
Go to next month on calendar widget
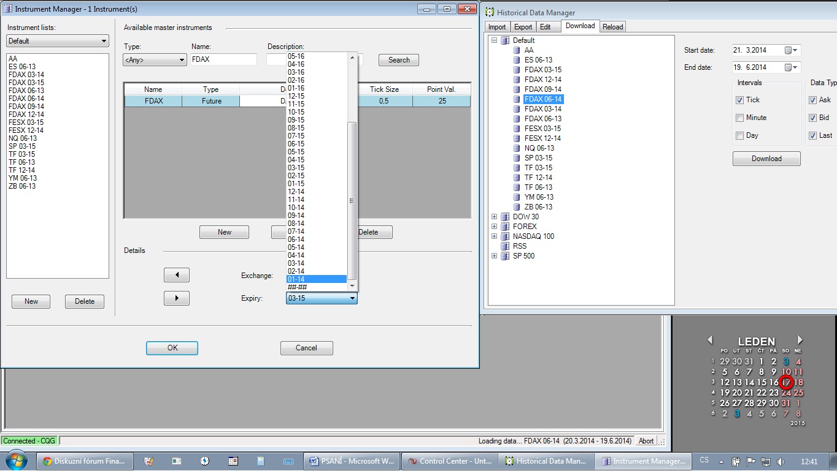click(800, 340)
